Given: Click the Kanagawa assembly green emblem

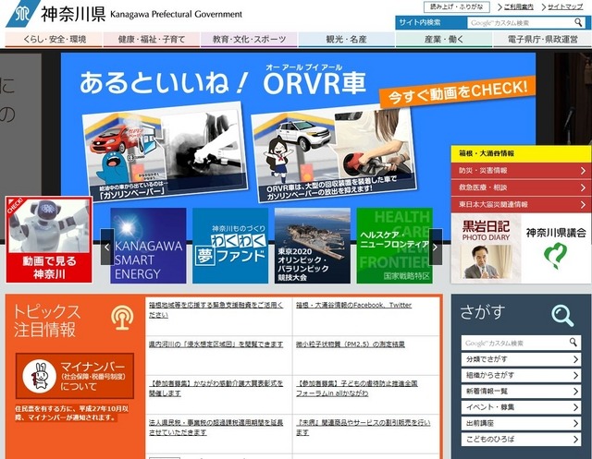Looking at the screenshot, I should click(x=555, y=256).
